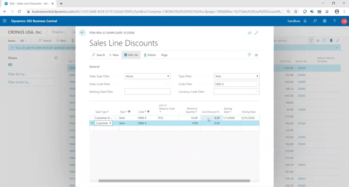
Task: Open the Page menu
Action: [164, 55]
